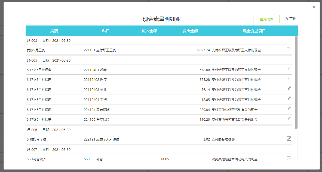Screen dimensions: 322x172
Task: Edit the 22110403 失业 row entry
Action: pyautogui.click(x=289, y=89)
